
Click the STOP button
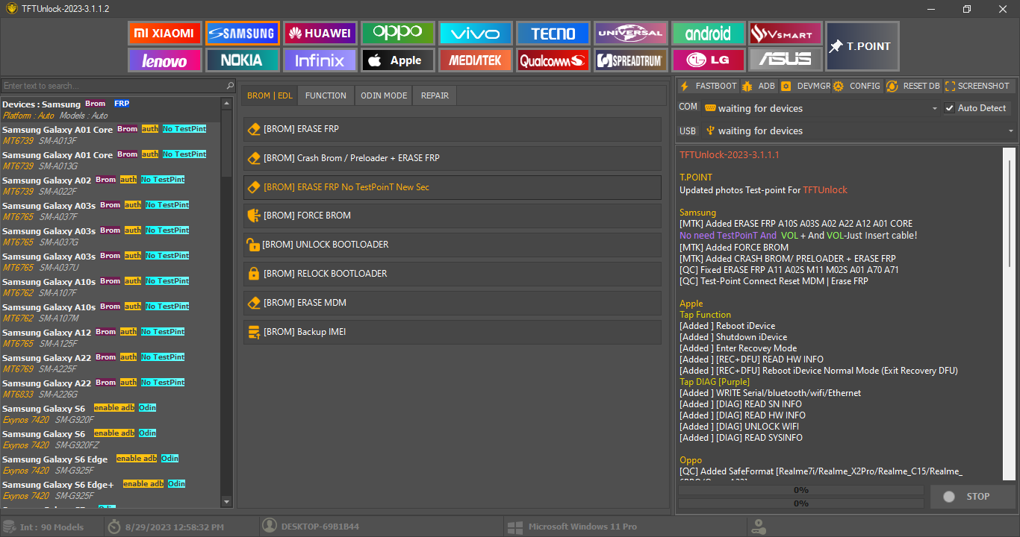973,497
